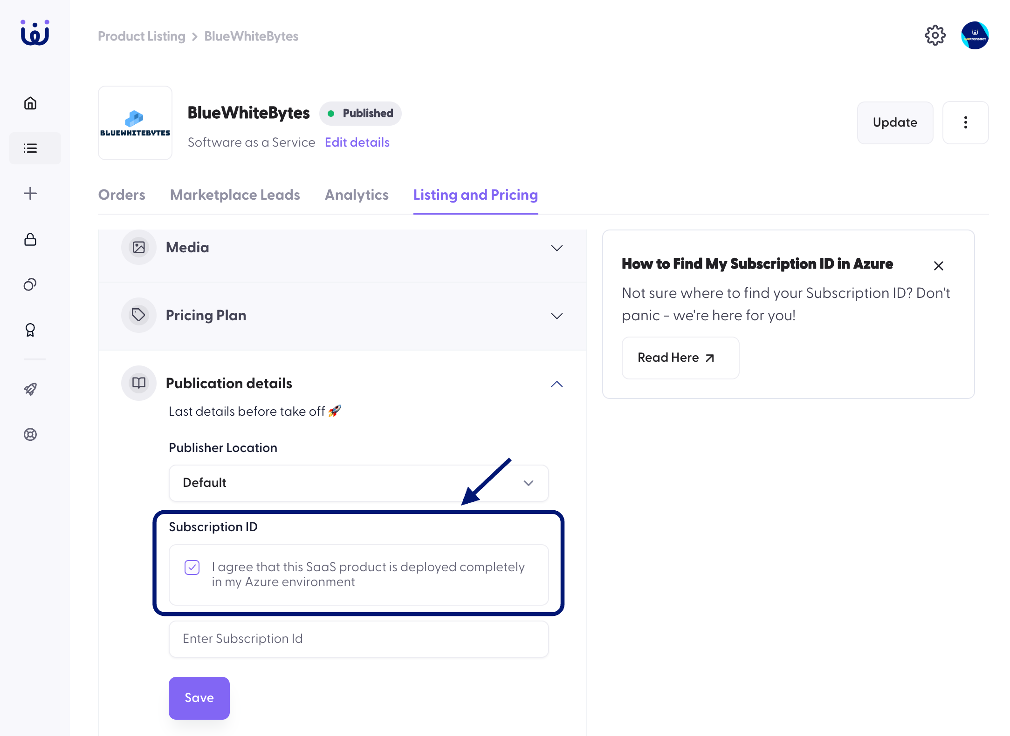Click the purple Save button
The height and width of the screenshot is (736, 1010).
(x=199, y=698)
